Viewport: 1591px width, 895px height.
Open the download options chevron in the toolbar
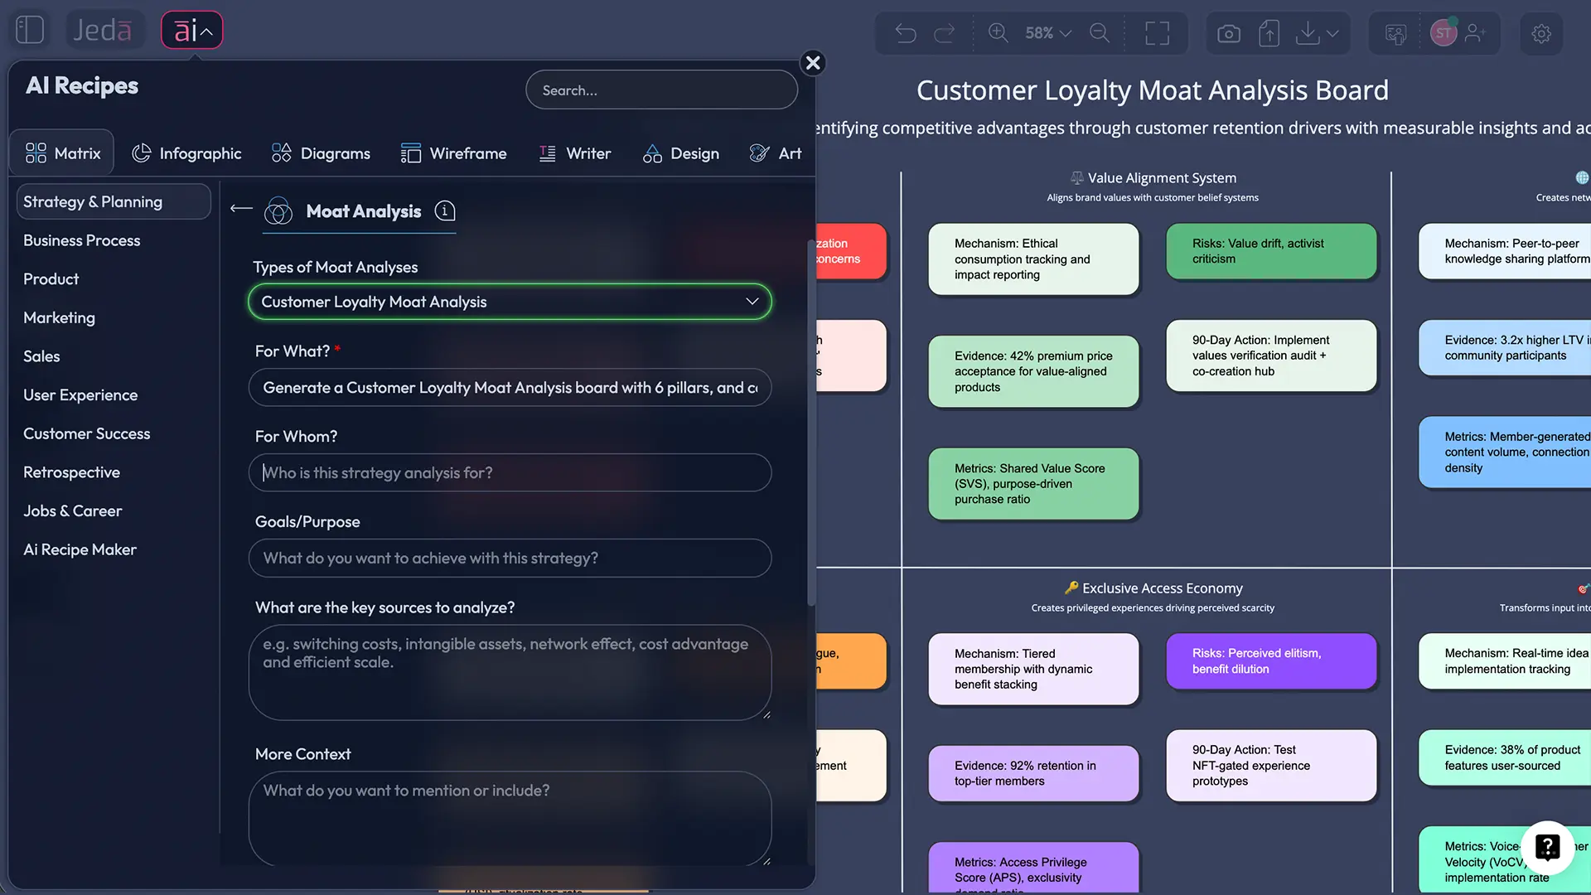(1332, 33)
